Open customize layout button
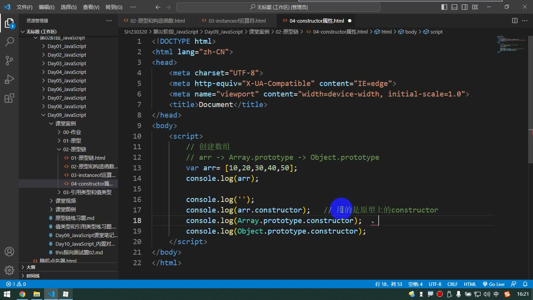This screenshot has width=533, height=300. pyautogui.click(x=475, y=7)
